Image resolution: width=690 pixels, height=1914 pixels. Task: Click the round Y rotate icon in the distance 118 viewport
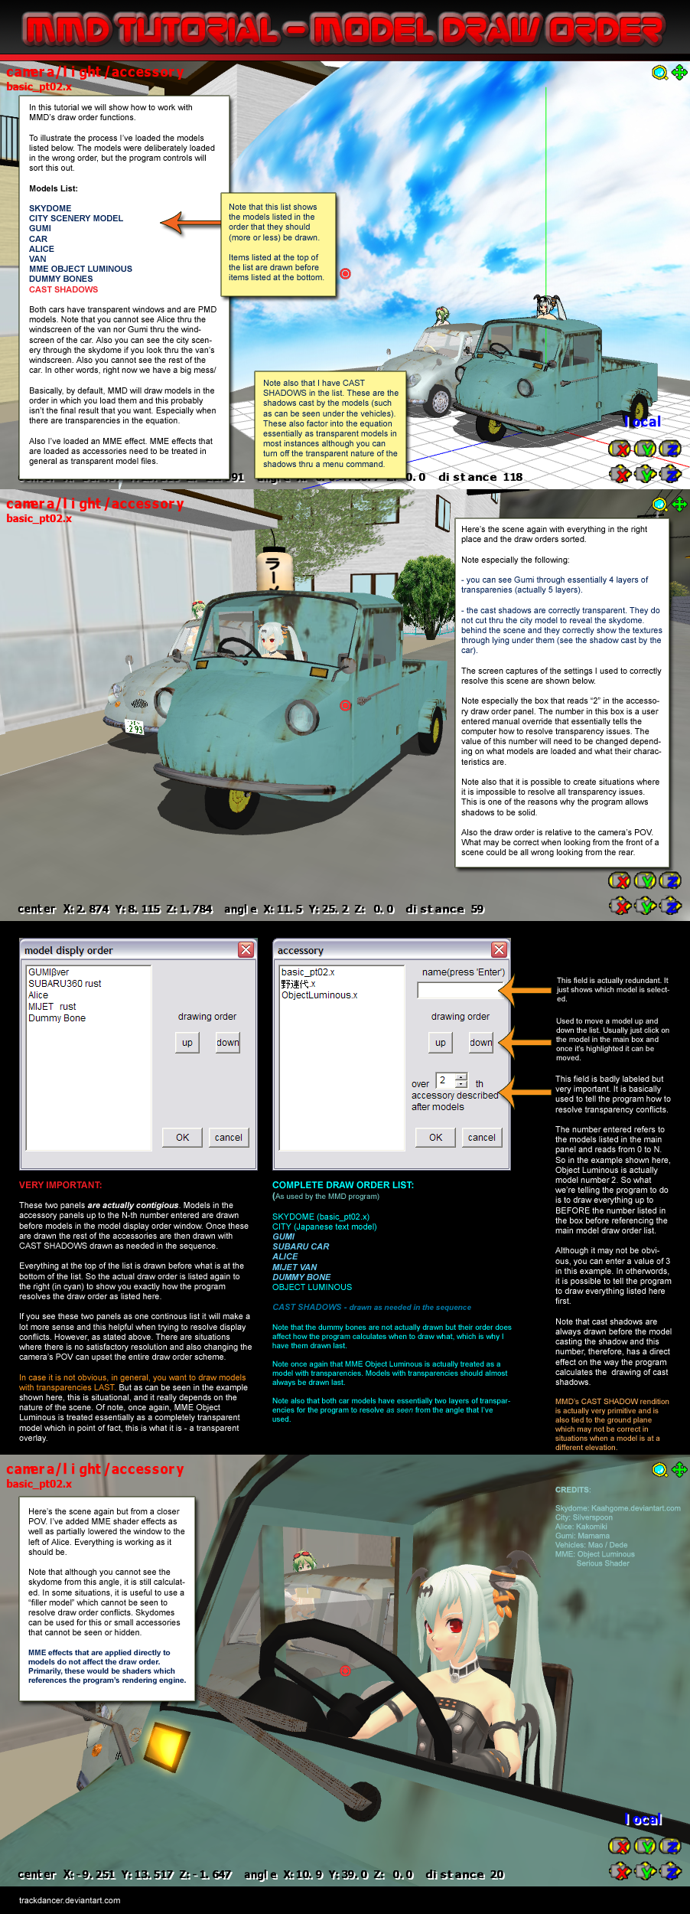(646, 449)
